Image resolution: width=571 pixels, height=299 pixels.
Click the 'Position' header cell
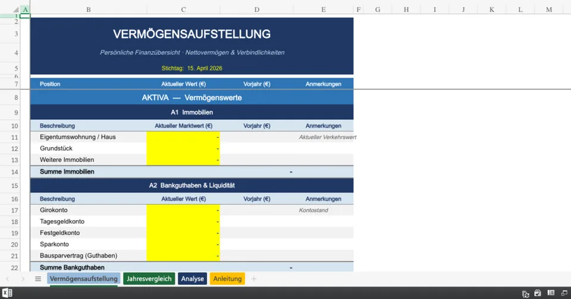point(89,84)
